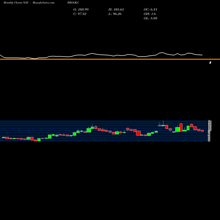Click the low price 'L: 96.26'
220x220 pixels.
coord(115,14)
